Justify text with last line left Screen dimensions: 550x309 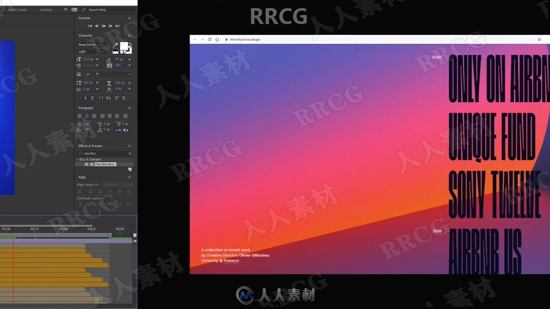point(102,116)
